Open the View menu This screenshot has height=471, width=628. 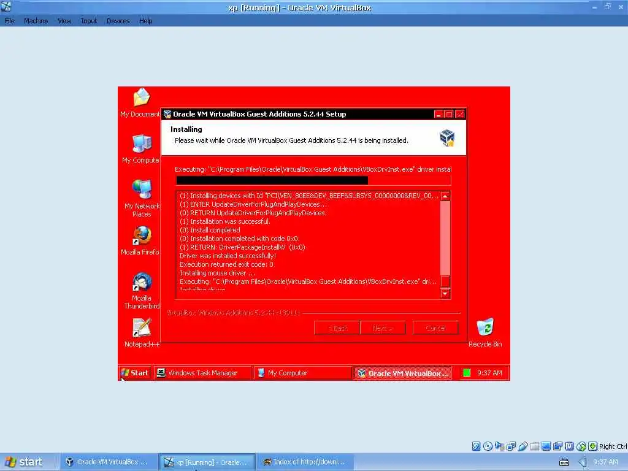pos(64,21)
